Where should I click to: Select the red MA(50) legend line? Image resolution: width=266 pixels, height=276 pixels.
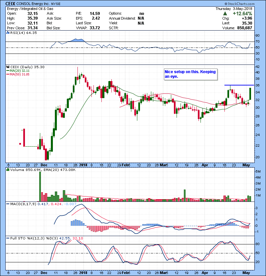[x=8, y=74]
